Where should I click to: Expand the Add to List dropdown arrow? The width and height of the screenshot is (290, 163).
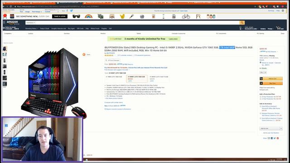tap(281, 129)
